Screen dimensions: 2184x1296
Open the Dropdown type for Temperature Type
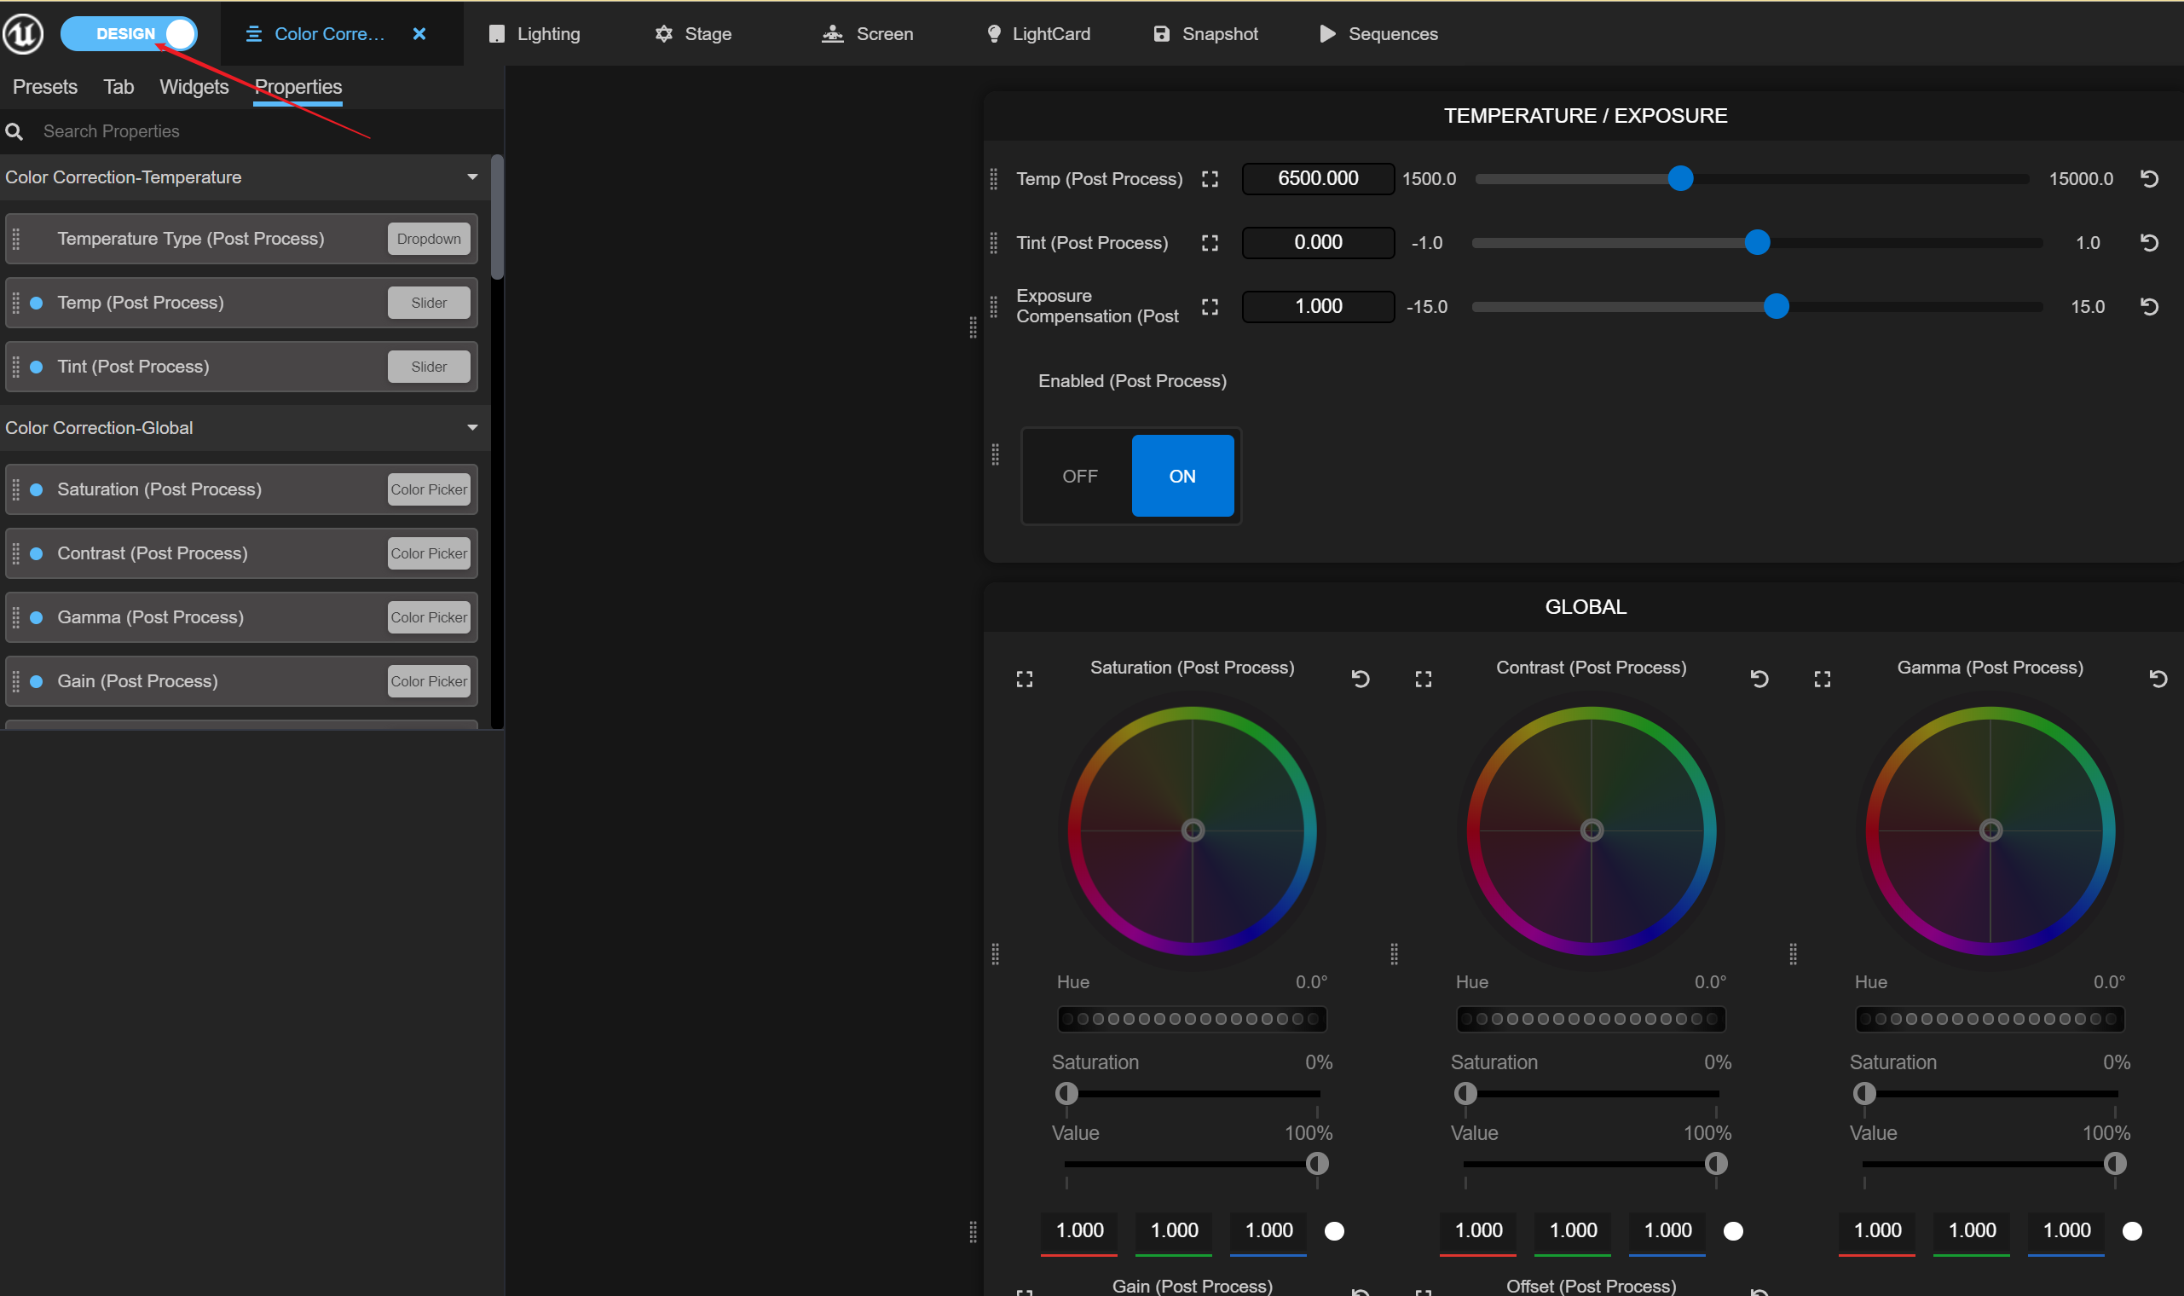(x=429, y=240)
